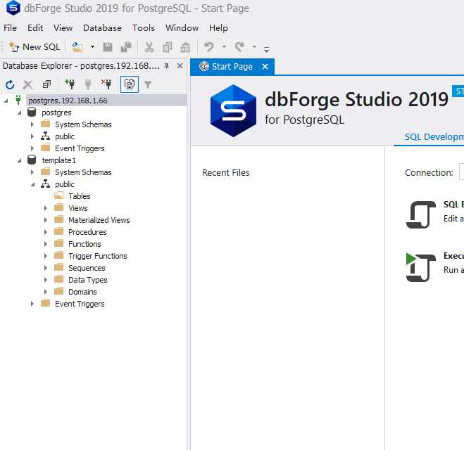464x450 pixels.
Task: Expand Event Triggers under template1
Action: [x=32, y=304]
